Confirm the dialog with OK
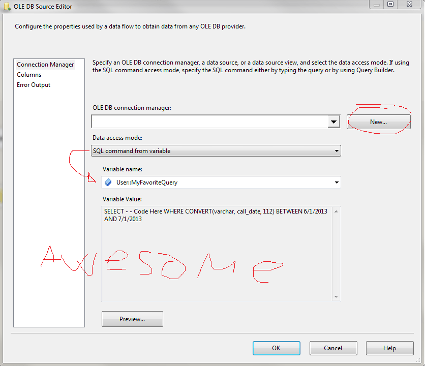 pyautogui.click(x=276, y=348)
